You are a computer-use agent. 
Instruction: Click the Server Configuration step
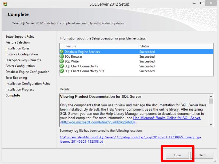pyautogui.click(x=20, y=66)
